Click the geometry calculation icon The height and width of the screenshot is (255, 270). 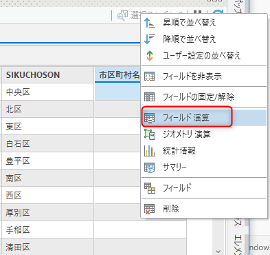click(150, 134)
